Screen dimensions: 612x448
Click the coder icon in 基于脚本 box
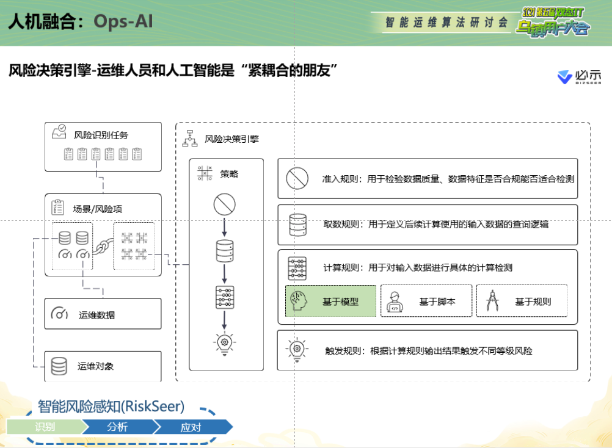[x=396, y=302]
